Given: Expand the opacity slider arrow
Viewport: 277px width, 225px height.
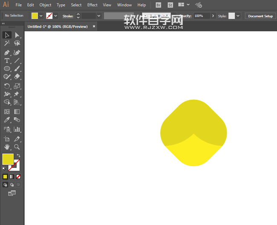Looking at the screenshot, I should click(213, 16).
